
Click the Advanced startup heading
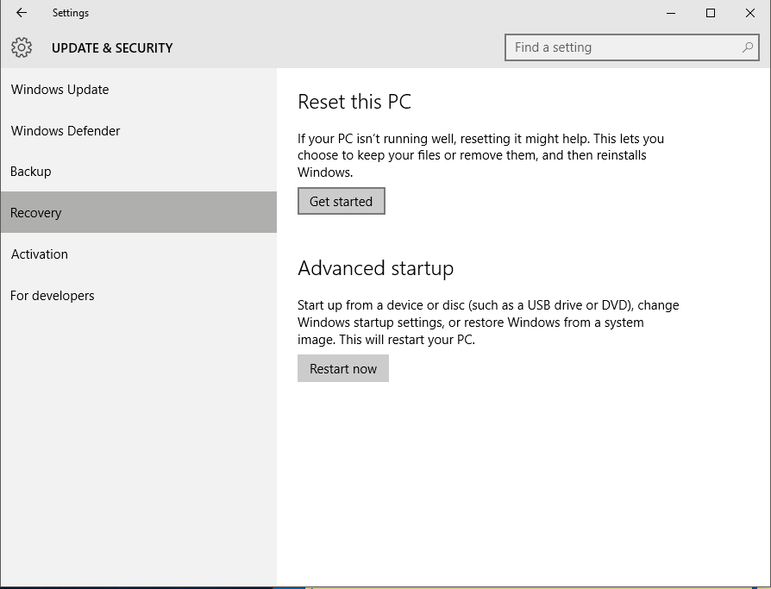coord(376,268)
